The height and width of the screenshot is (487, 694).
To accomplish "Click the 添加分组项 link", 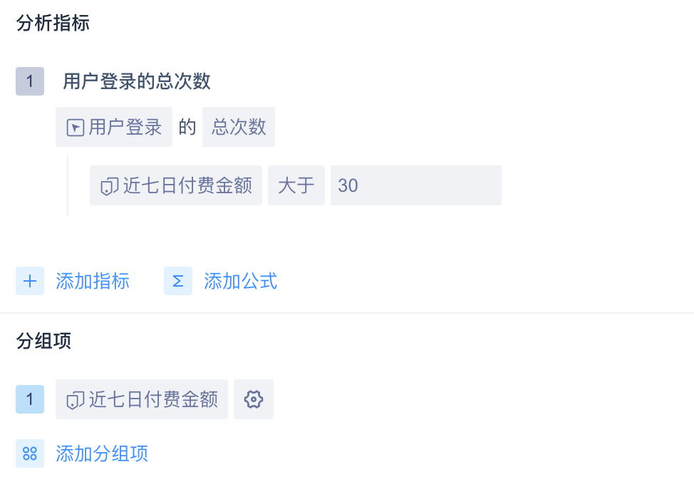I will pos(102,453).
